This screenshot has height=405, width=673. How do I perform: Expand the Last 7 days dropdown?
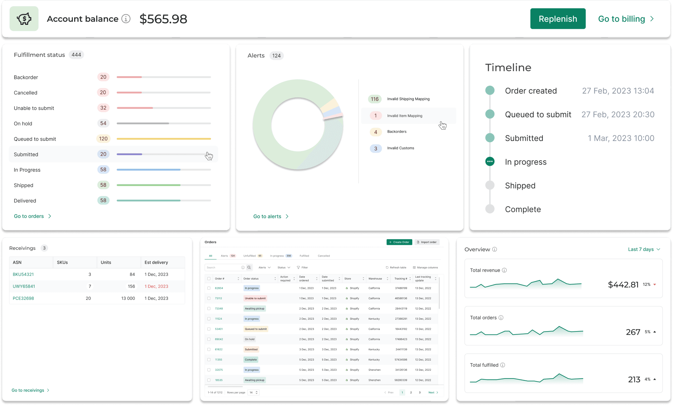click(x=644, y=249)
